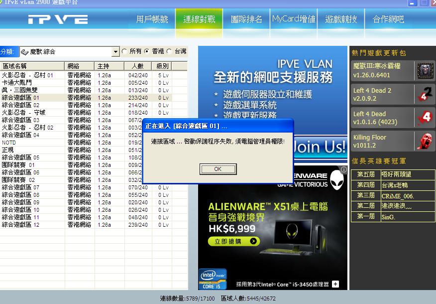Viewport: 436px width, 304px height.
Task: Sort by 人數 column header
Action: [138, 66]
